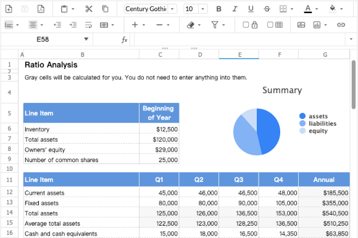Insert a hyperlink

click(341, 25)
